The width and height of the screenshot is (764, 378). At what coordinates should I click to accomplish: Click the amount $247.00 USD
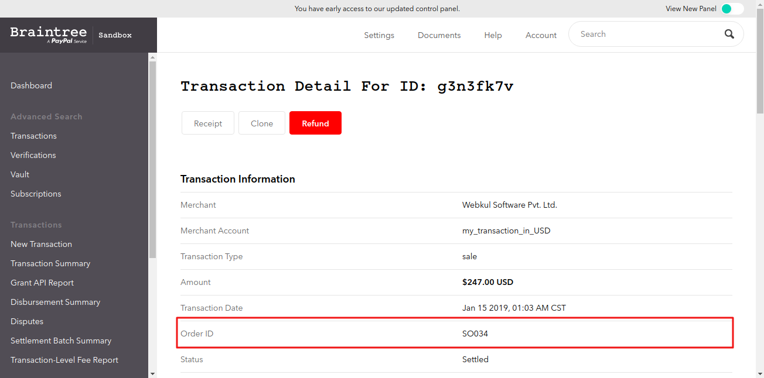pos(487,282)
